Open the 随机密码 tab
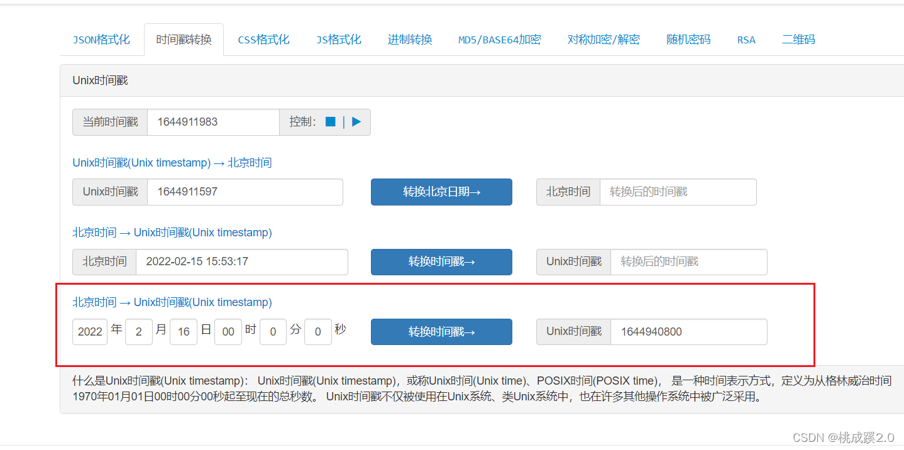Image resolution: width=904 pixels, height=450 pixels. pyautogui.click(x=688, y=40)
